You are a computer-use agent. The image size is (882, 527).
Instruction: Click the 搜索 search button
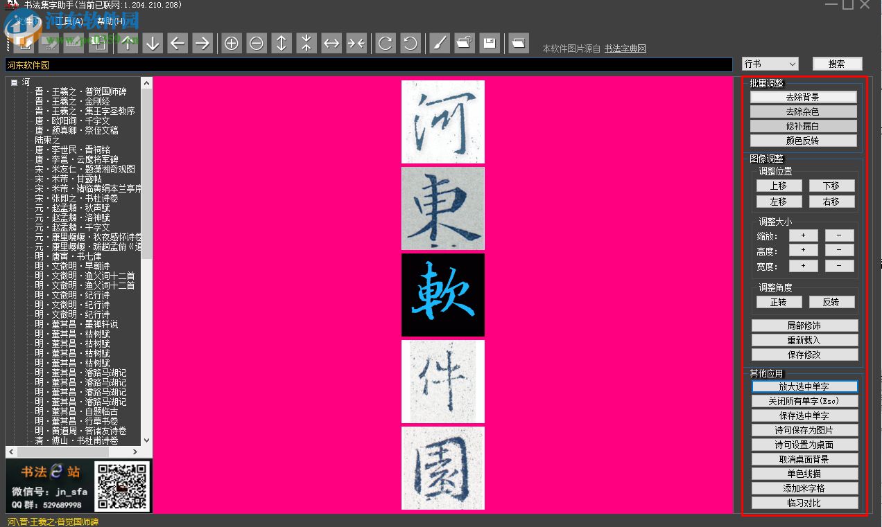(838, 63)
